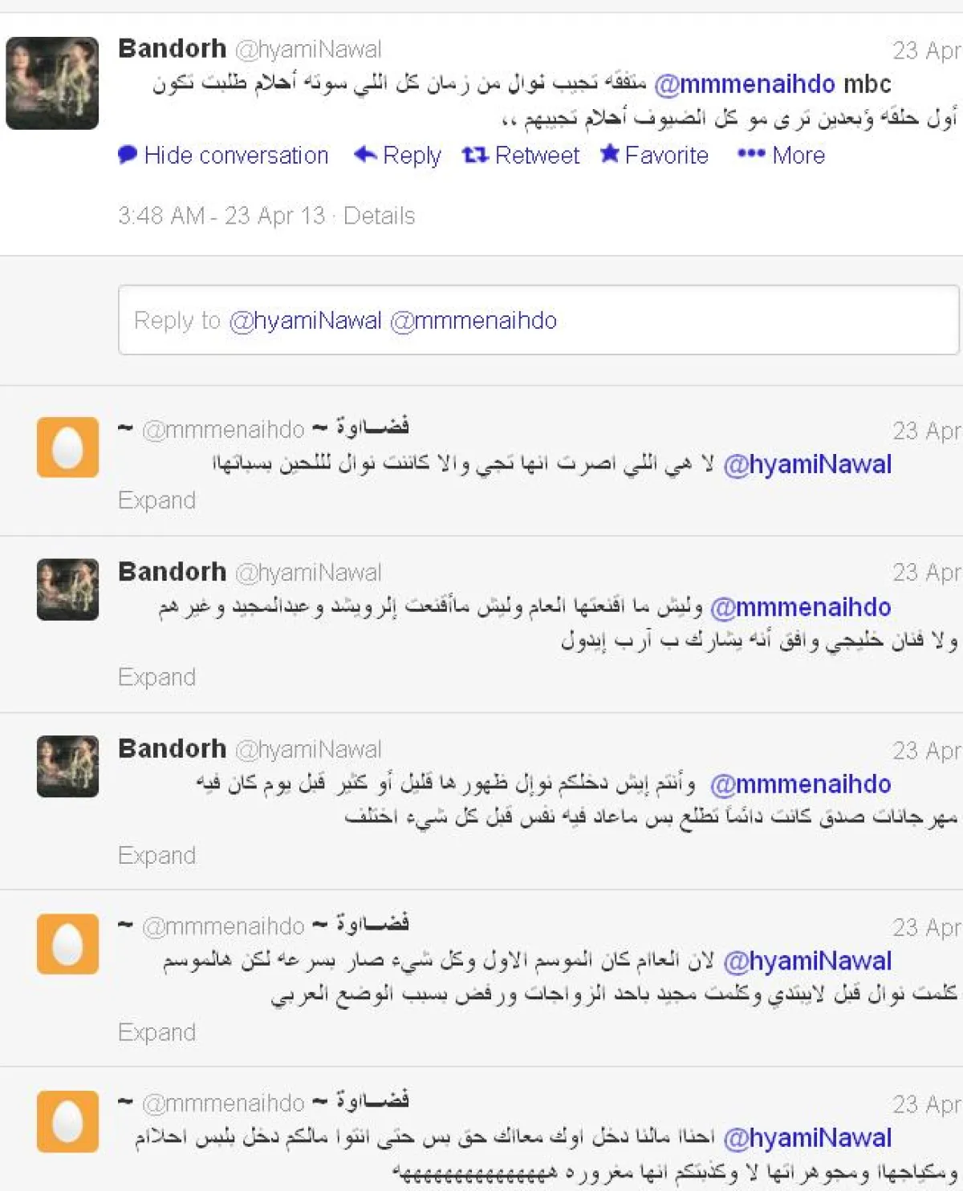The width and height of the screenshot is (963, 1191).
Task: Click the Favorite star icon
Action: [x=610, y=153]
